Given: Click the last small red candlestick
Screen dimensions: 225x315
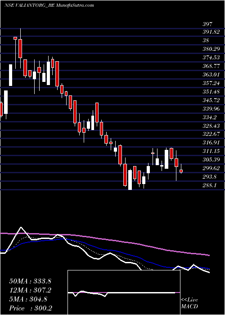Looking at the screenshot, I should pyautogui.click(x=181, y=171).
